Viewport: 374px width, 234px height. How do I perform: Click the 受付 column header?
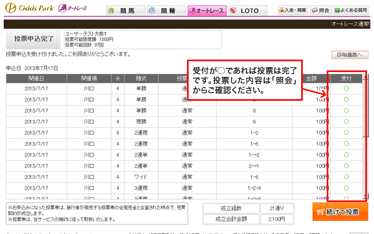point(346,79)
